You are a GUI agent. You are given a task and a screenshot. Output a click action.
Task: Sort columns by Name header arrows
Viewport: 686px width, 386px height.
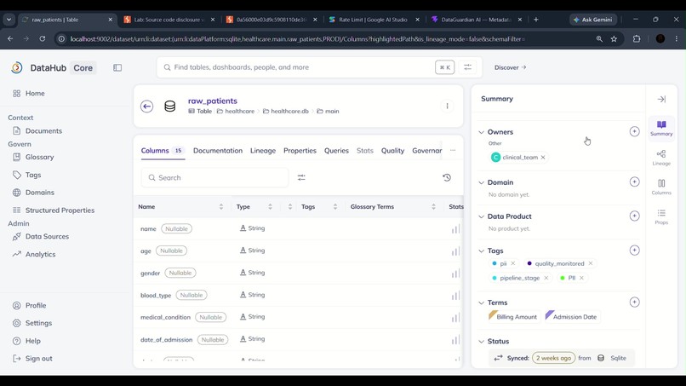click(x=221, y=207)
